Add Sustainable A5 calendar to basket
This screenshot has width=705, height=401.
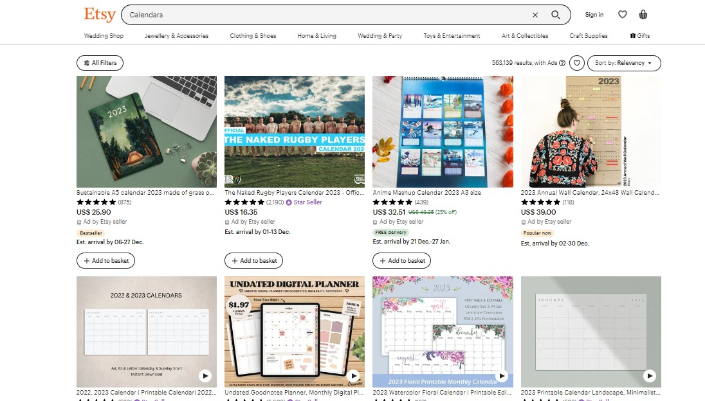point(105,260)
